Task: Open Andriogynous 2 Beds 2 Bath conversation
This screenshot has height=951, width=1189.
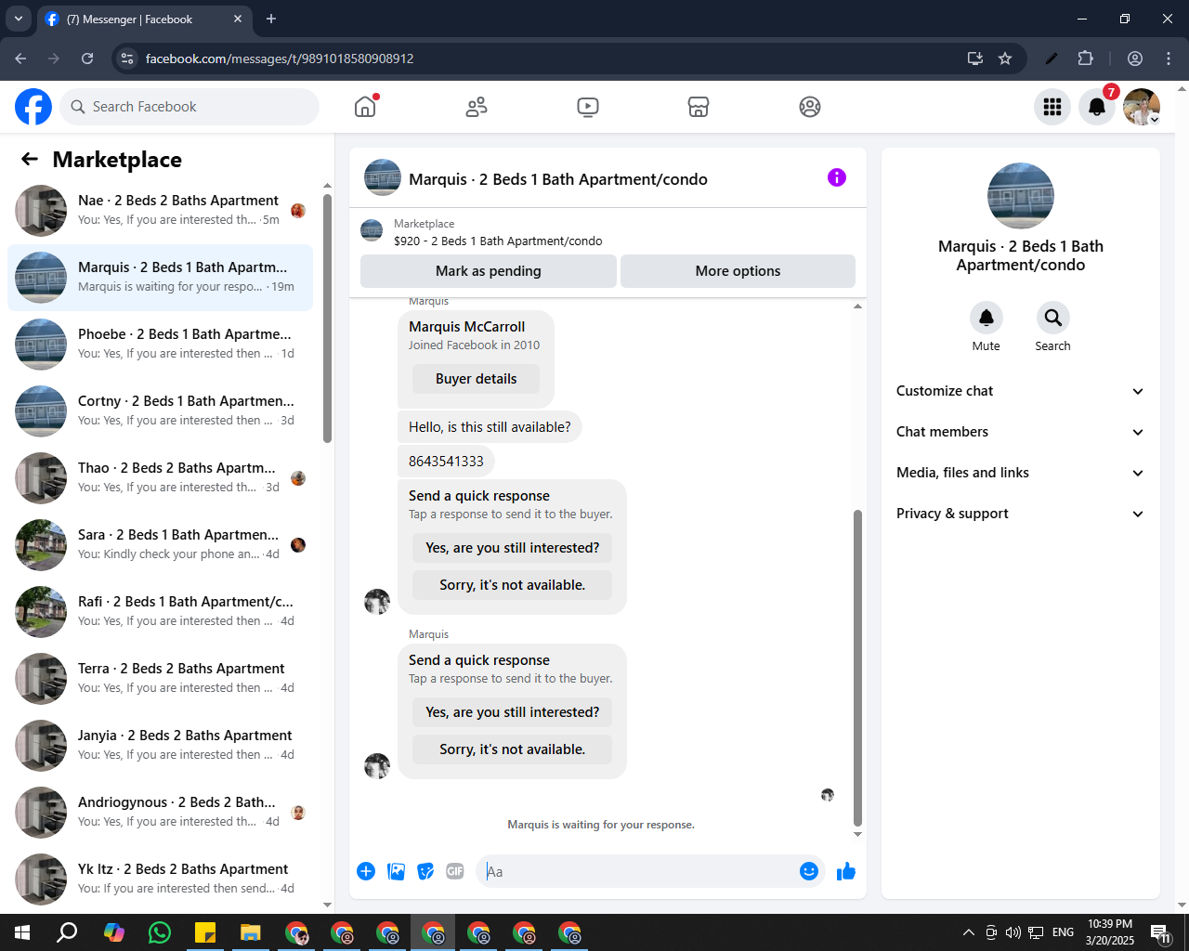Action: [160, 813]
